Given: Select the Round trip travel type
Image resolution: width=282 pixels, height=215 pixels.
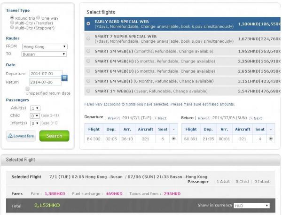Looking at the screenshot, I should coord(12,18).
